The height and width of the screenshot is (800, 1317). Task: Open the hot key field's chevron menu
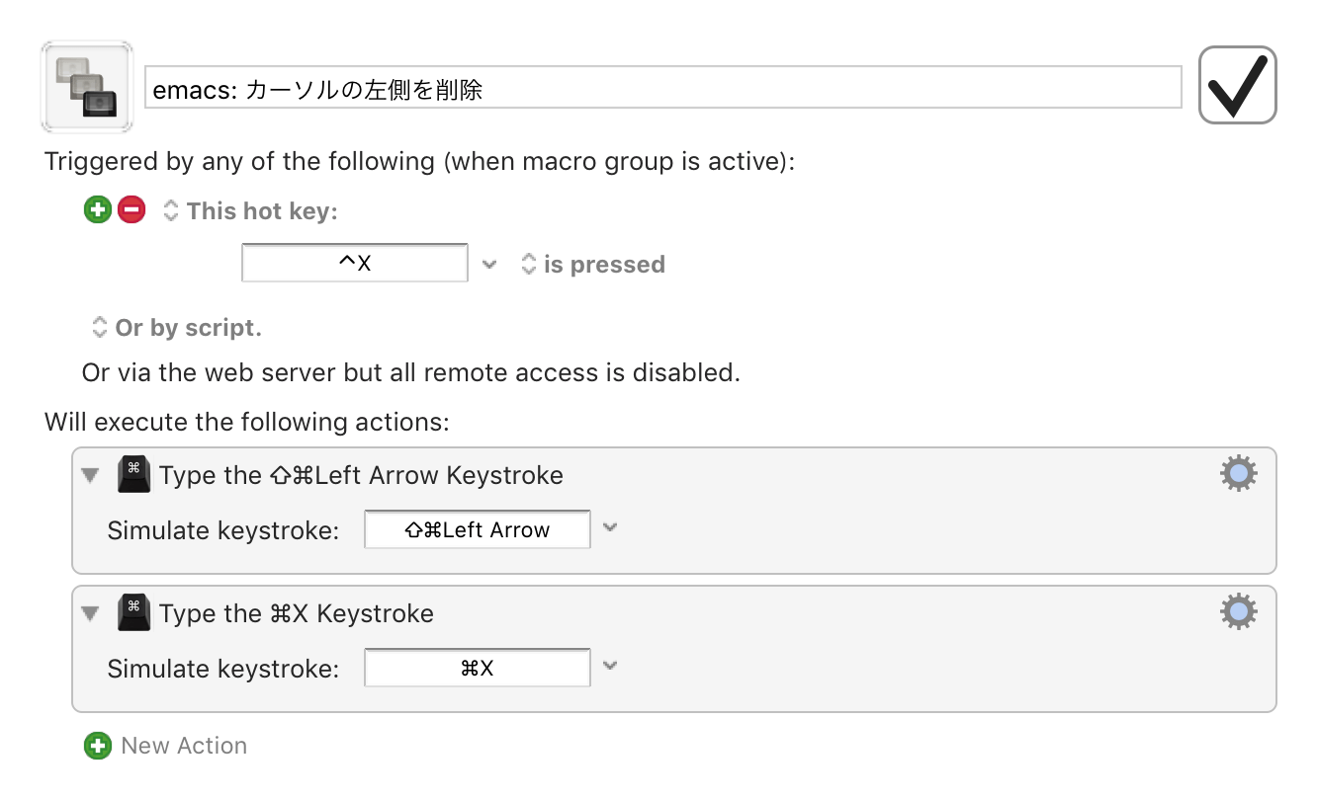coord(488,265)
